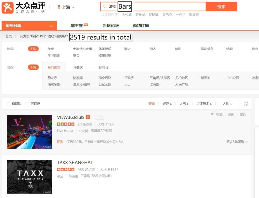The width and height of the screenshot is (259, 198).
Task: Filter by the 宴会 channel
Action: point(76,55)
